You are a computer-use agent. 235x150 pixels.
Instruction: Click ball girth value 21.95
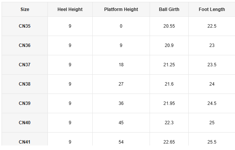pos(169,103)
